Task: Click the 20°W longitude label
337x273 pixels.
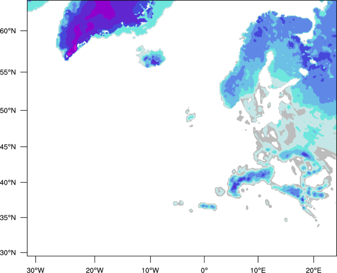Action: [95, 270]
